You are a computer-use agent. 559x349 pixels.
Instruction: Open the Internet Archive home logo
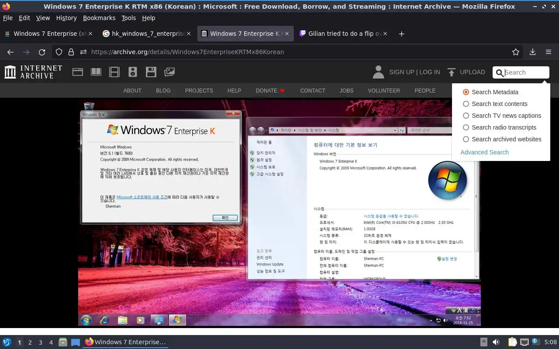click(x=33, y=72)
